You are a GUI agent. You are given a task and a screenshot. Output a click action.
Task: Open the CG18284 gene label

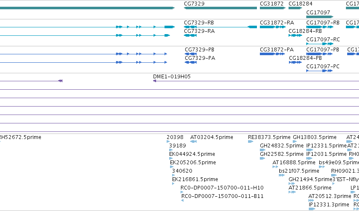(300, 4)
